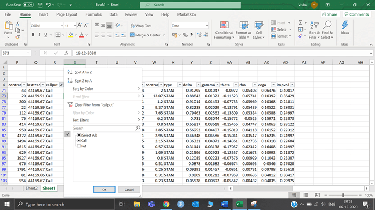
Task: Open File Explorer from the taskbar
Action: click(x=137, y=204)
